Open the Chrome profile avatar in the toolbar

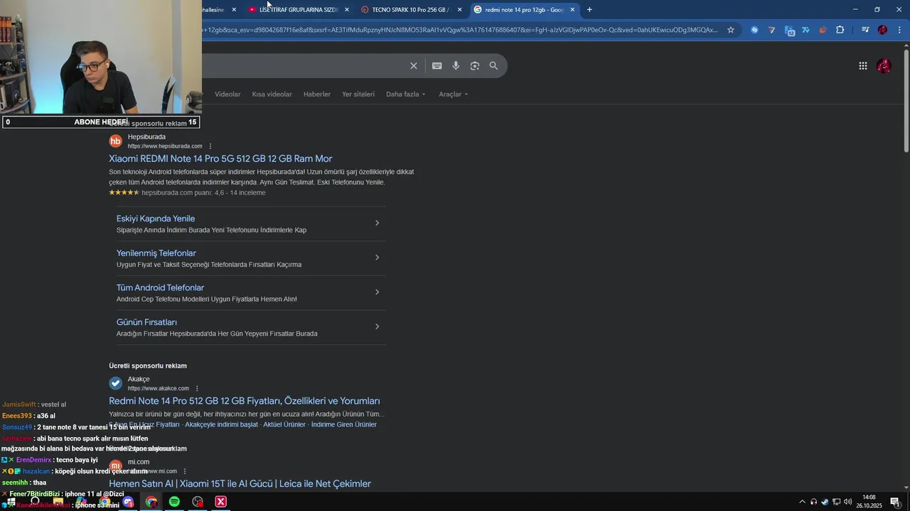(x=882, y=30)
